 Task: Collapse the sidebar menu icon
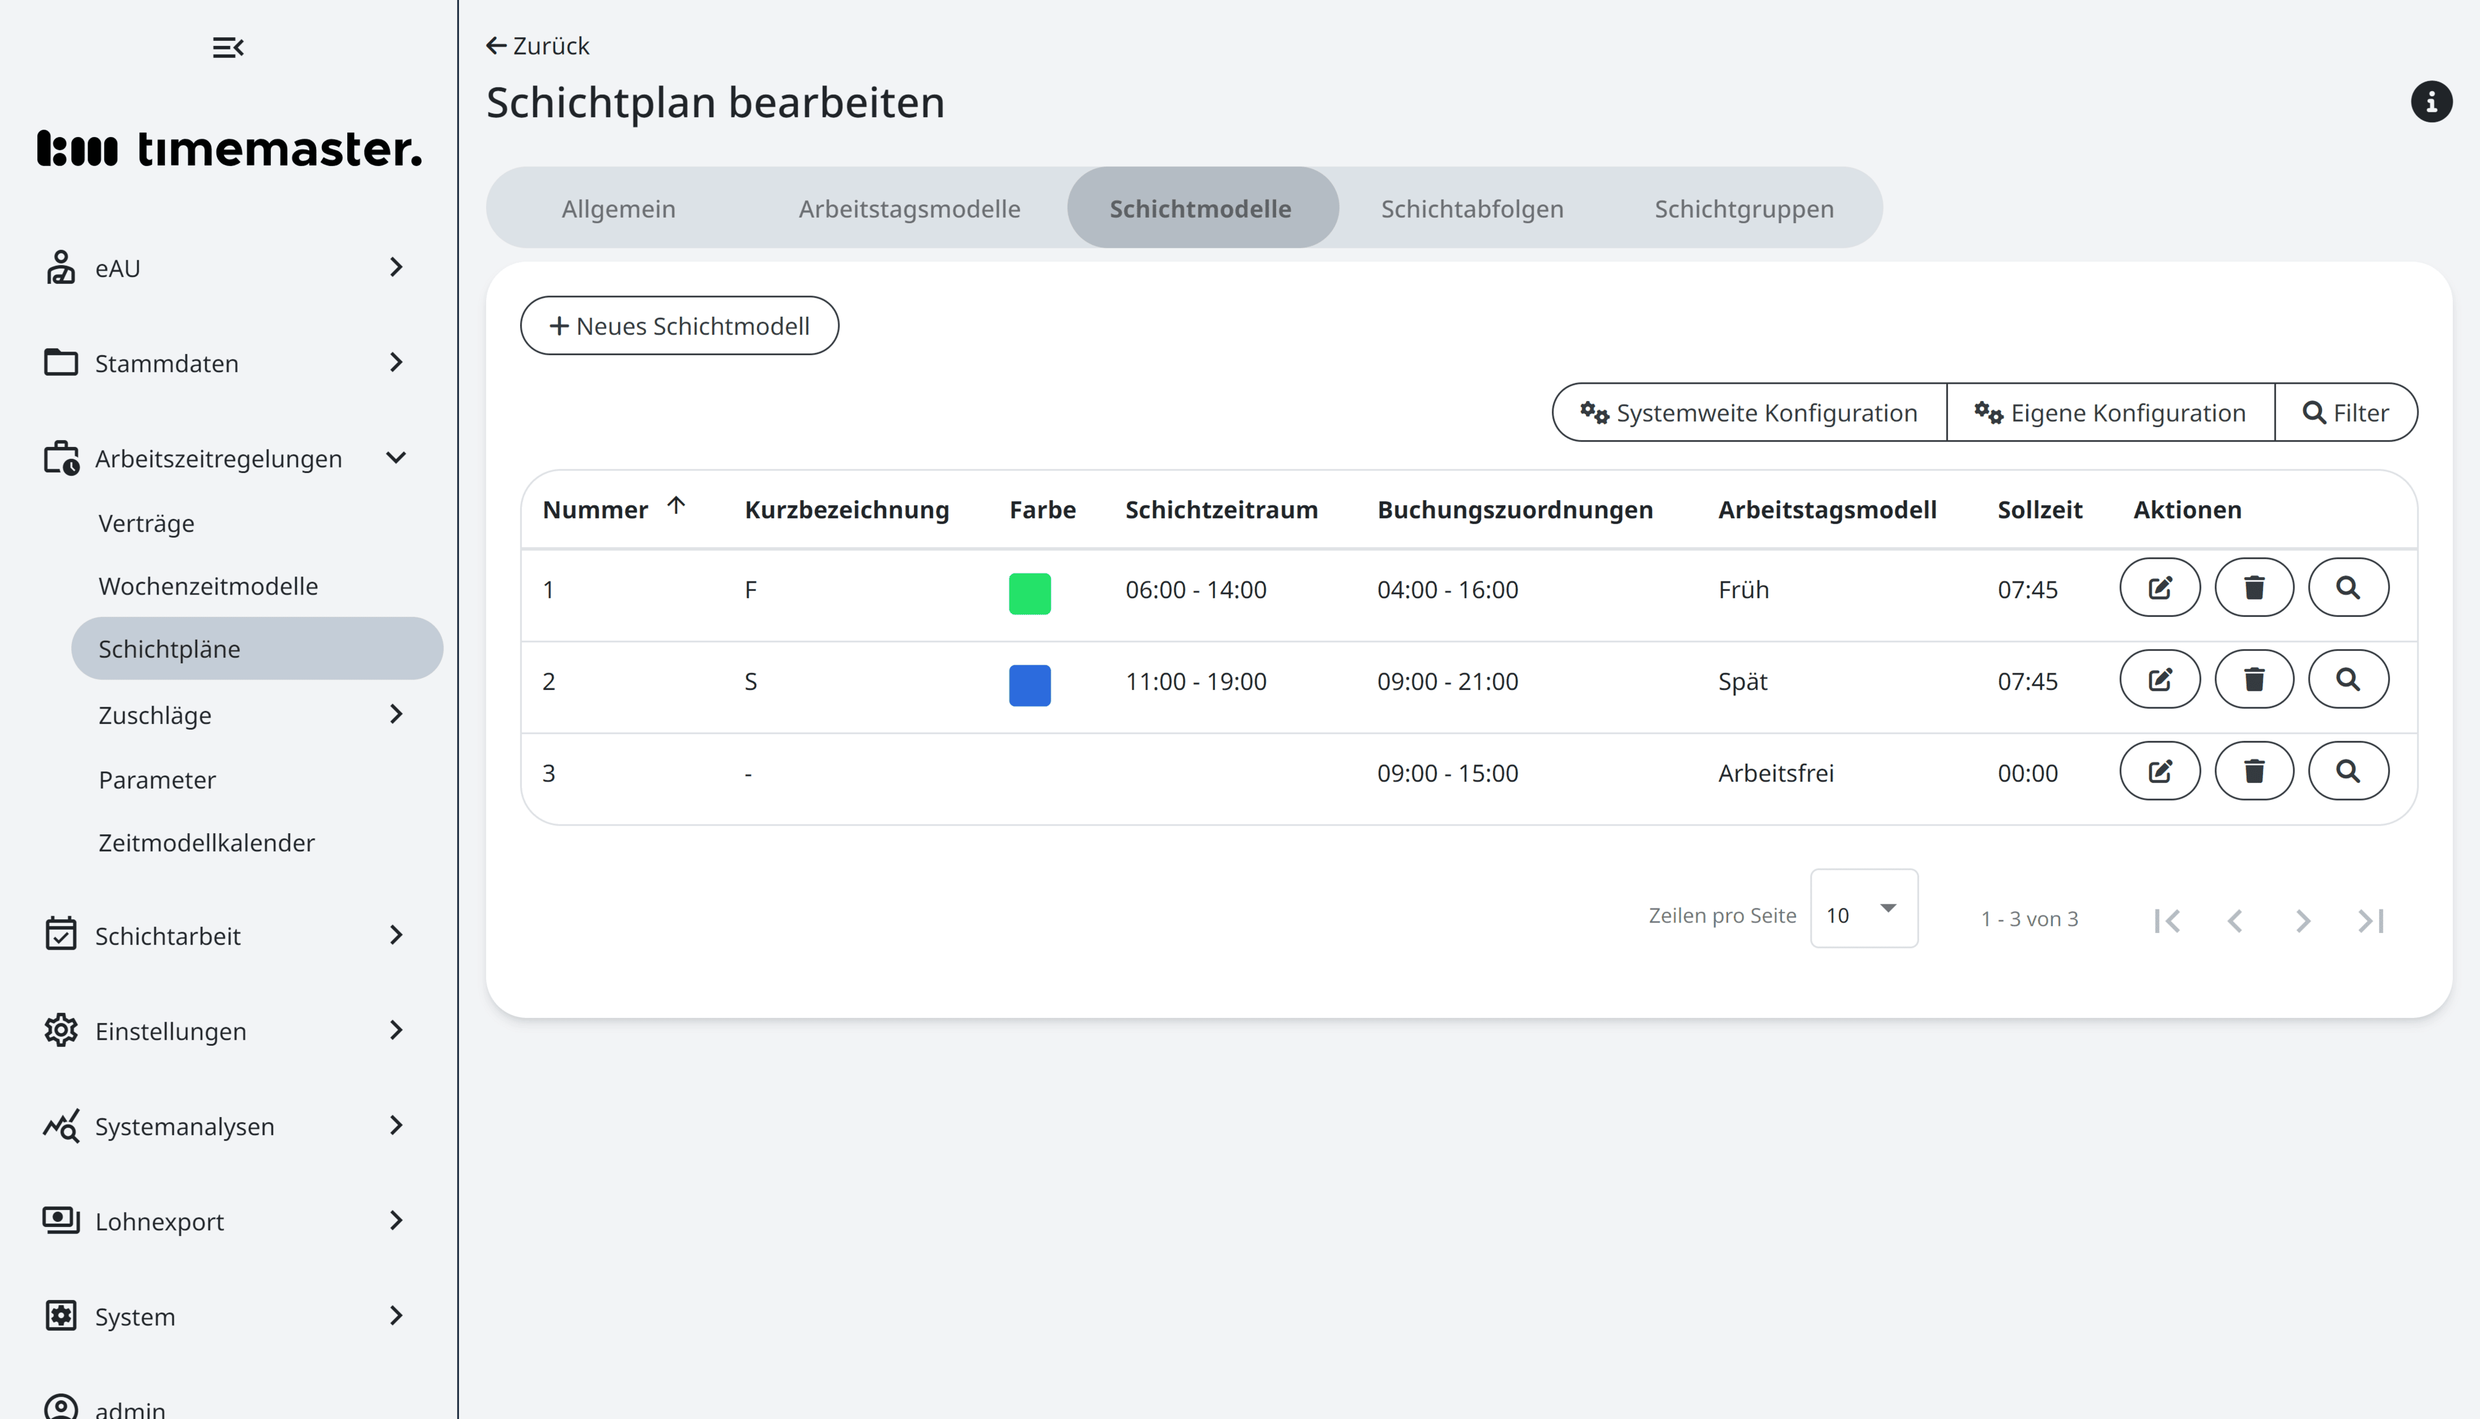pyautogui.click(x=228, y=46)
